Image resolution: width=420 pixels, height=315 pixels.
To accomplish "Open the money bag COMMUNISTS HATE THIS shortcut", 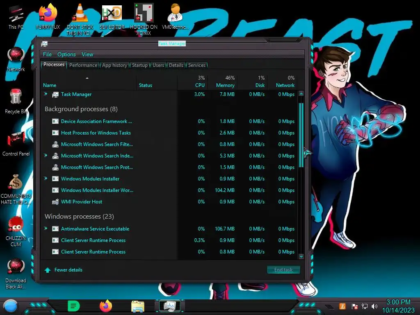I will 16,189.
